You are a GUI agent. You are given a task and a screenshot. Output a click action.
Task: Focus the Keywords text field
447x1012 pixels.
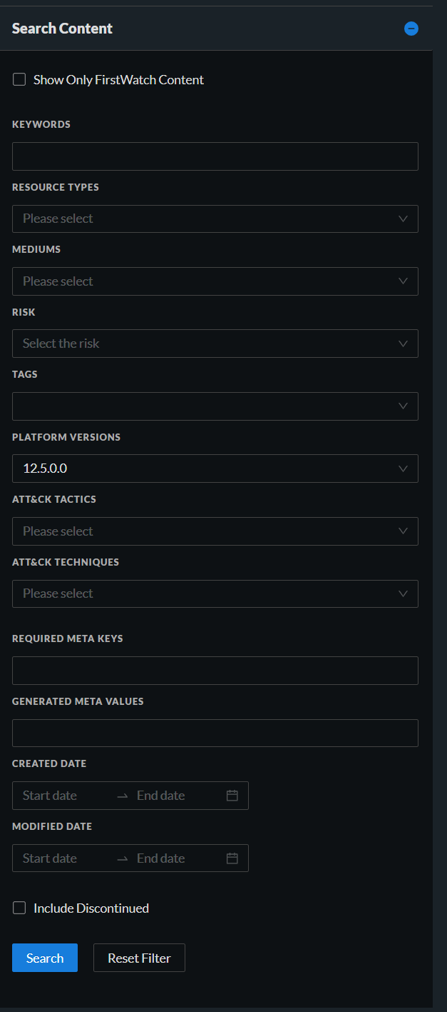pyautogui.click(x=215, y=156)
